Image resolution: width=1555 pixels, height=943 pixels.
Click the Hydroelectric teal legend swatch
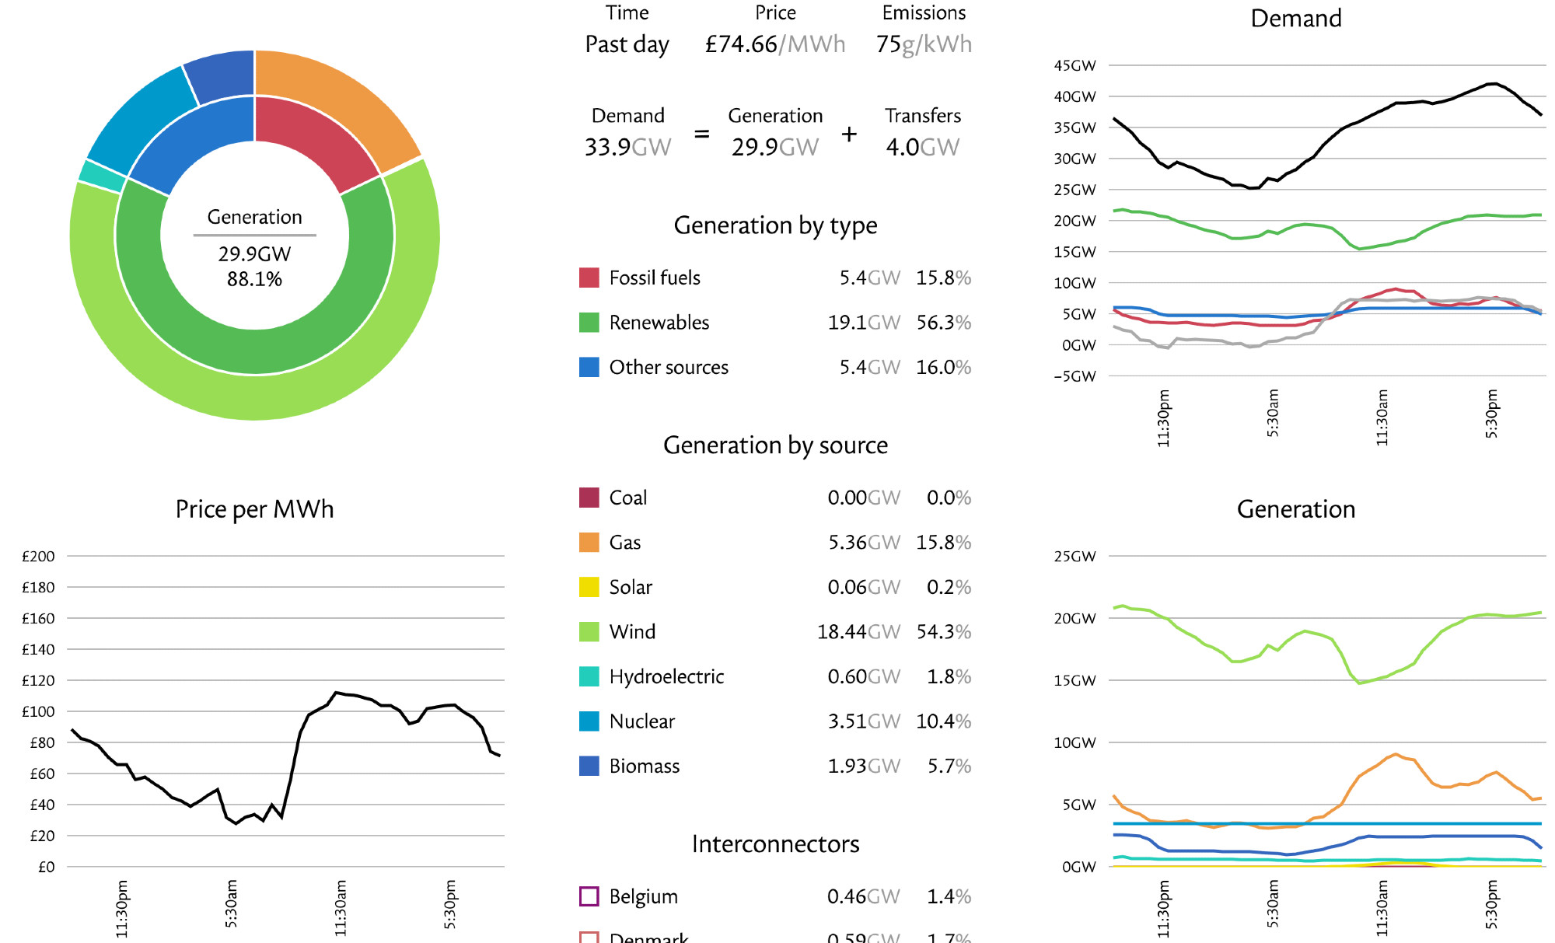pos(589,676)
